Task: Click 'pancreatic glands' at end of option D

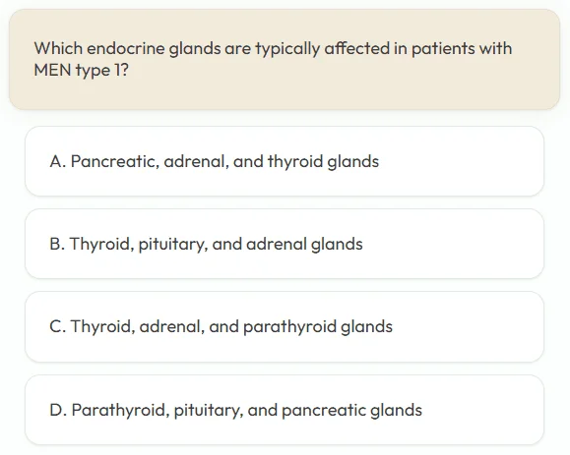Action: [x=351, y=411]
